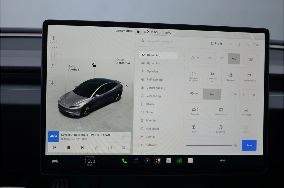This screenshot has height=188, width=284.
Task: Toggle automatic high beam button
Action: coord(251,59)
